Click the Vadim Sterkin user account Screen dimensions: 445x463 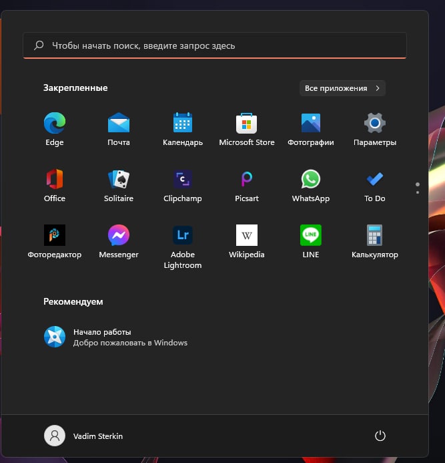click(x=83, y=436)
